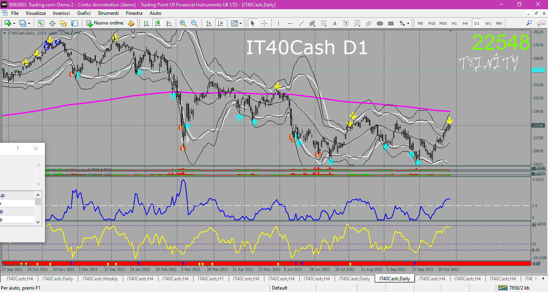
Task: Expand the Profiles dropdown arrow
Action: pos(29,23)
